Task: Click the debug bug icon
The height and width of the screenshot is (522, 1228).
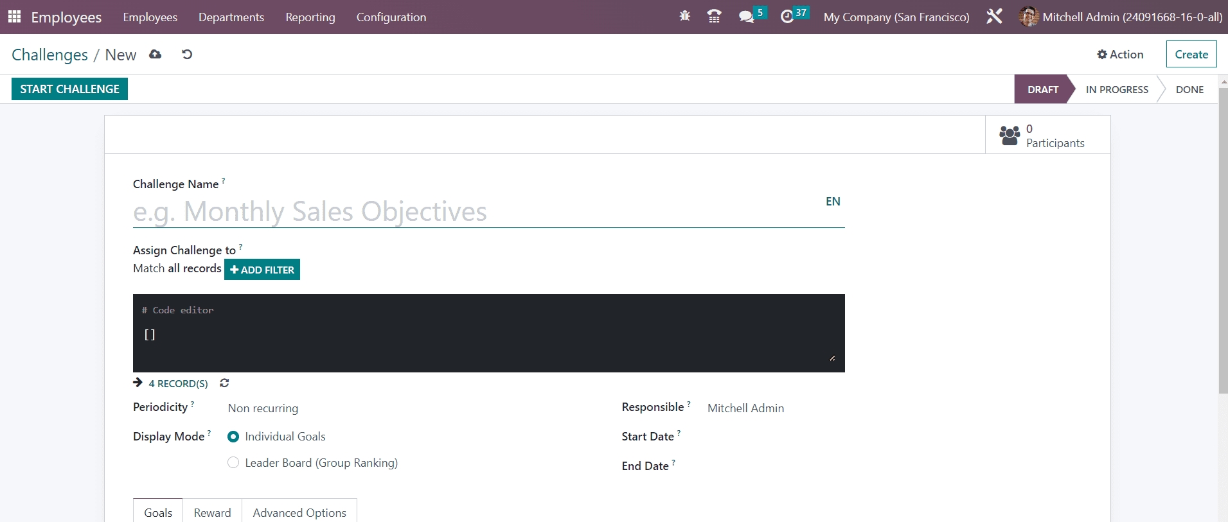Action: [684, 17]
